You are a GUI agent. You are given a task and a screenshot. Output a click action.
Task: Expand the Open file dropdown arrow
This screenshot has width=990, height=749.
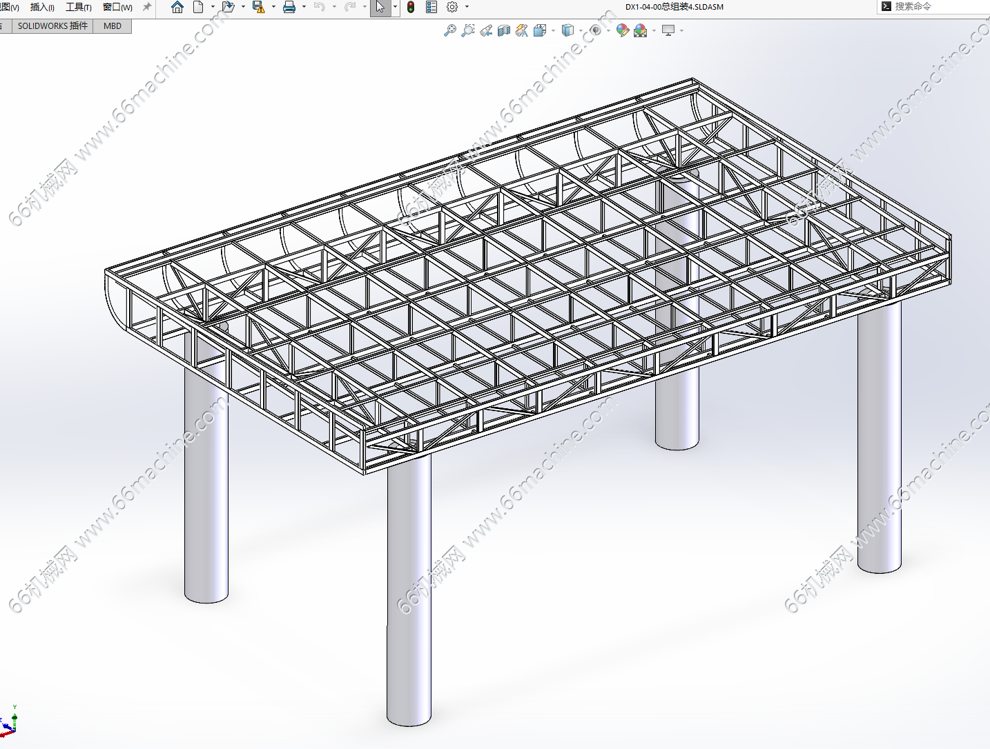point(243,7)
